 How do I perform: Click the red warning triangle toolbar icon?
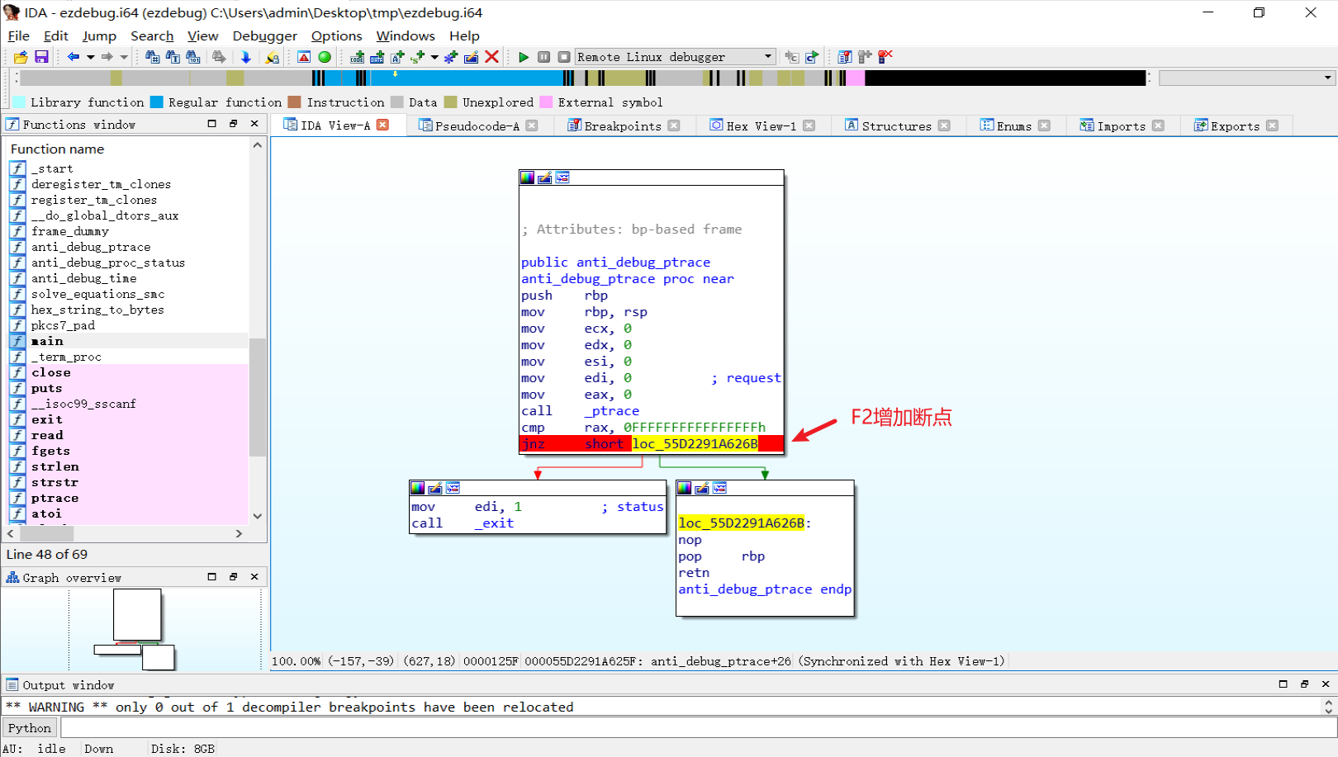[x=304, y=57]
